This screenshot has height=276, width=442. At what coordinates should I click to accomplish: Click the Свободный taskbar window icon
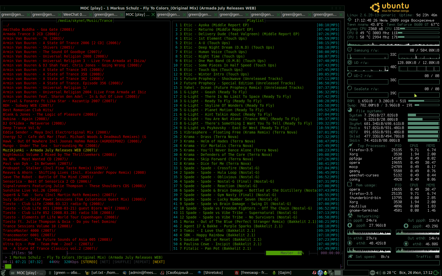(x=162, y=273)
